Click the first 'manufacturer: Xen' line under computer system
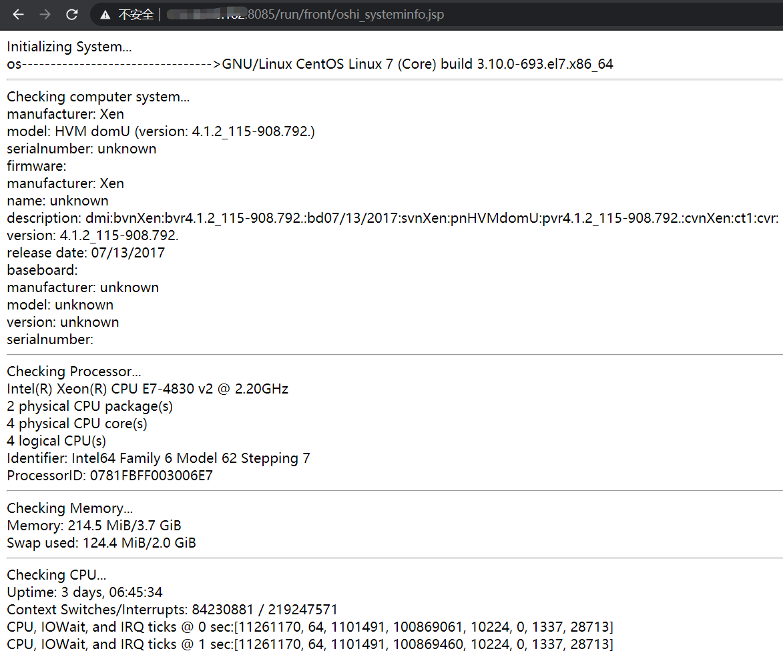Screen dimensions: 783x655 click(x=65, y=114)
